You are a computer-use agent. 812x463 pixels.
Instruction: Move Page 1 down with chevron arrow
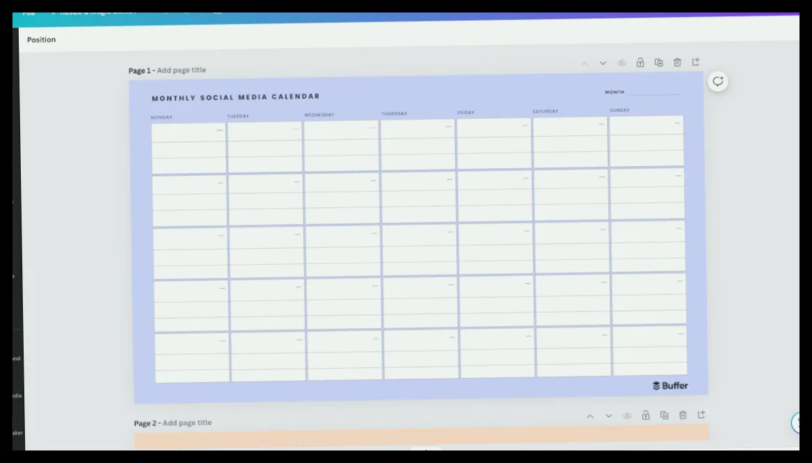pos(603,63)
